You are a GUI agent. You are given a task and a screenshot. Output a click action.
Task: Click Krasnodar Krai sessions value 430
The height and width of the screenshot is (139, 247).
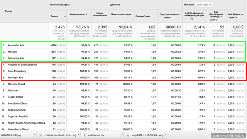pyautogui.click(x=53, y=45)
